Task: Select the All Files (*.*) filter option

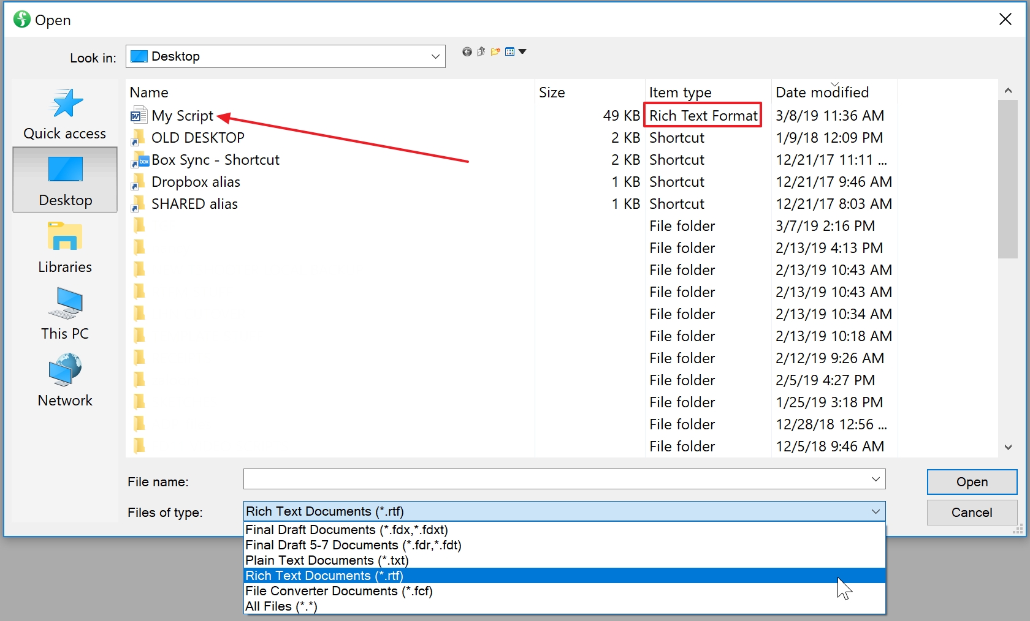Action: click(x=281, y=606)
